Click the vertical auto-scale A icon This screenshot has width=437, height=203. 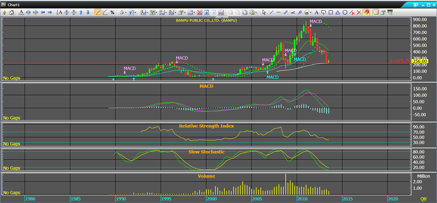point(60,12)
